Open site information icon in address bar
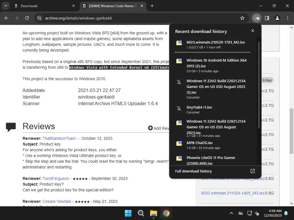This screenshot has height=220, width=294. (39, 18)
